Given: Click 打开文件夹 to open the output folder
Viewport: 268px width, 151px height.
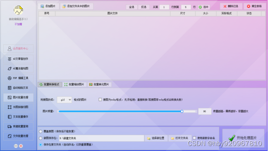Looking at the screenshot, I should point(180,138).
